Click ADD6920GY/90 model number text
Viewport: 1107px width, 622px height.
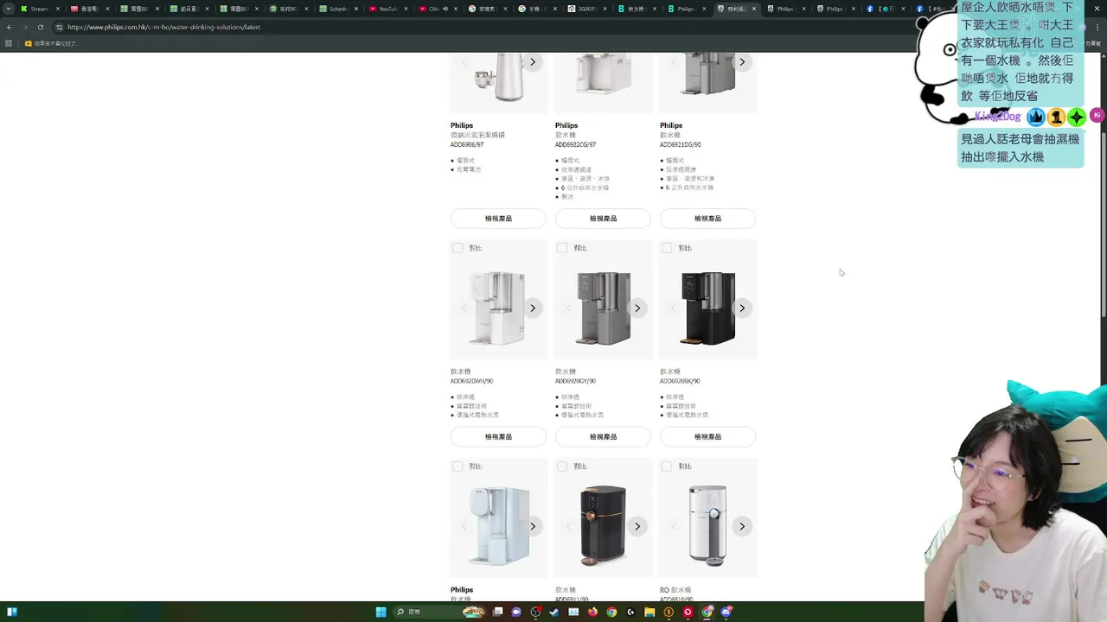(575, 381)
